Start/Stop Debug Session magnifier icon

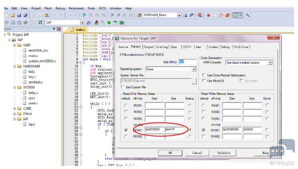click(200, 15)
